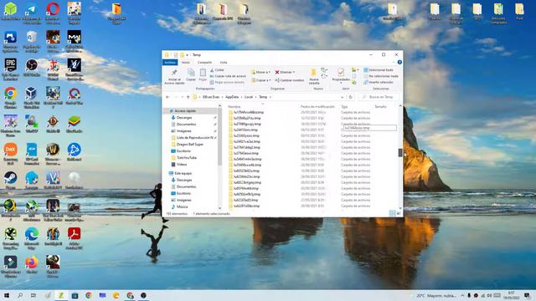Click Cambiar nombre in the ribbon
Screen dimensions: 536x301
tap(290, 80)
